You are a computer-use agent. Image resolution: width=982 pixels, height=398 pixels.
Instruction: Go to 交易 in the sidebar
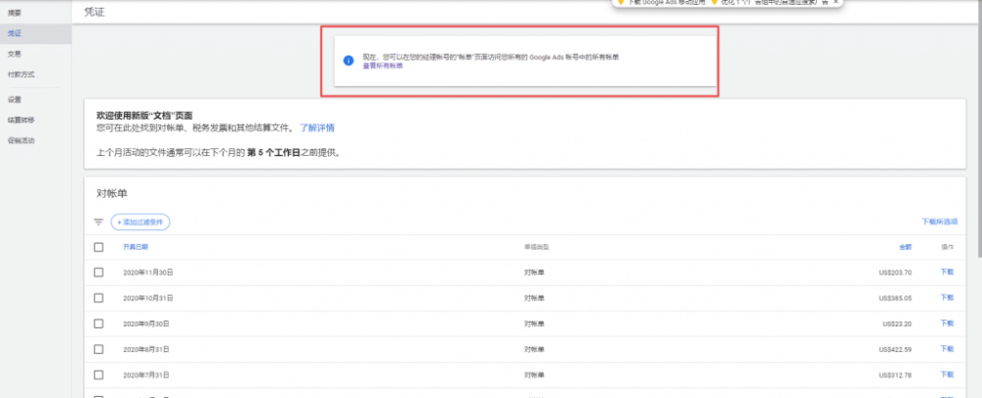tap(15, 54)
